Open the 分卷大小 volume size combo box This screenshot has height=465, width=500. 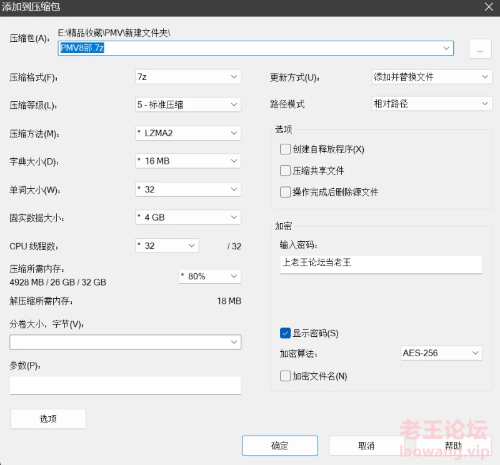(126, 342)
